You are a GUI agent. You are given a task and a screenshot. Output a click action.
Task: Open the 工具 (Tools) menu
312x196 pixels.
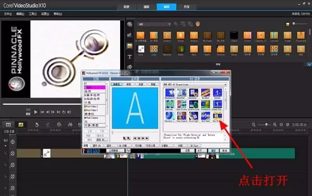(x=33, y=14)
